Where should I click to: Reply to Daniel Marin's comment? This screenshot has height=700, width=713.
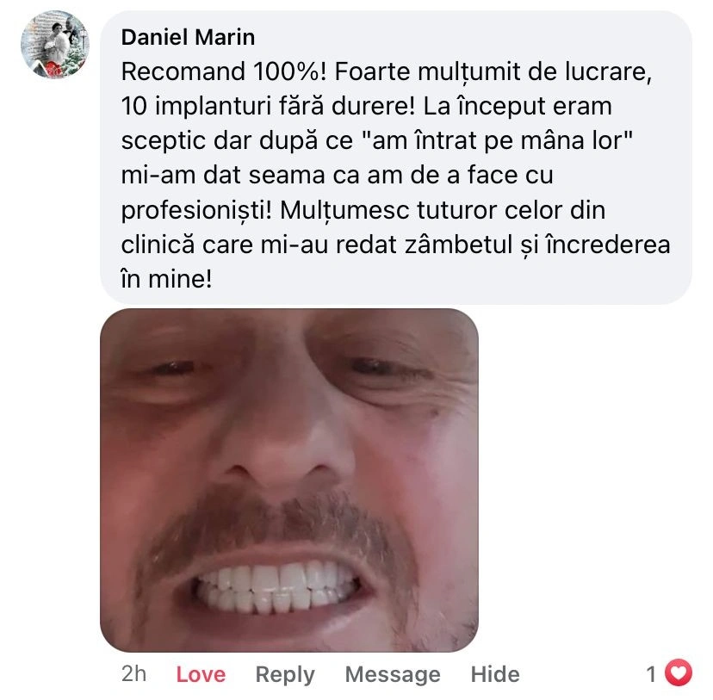point(285,675)
